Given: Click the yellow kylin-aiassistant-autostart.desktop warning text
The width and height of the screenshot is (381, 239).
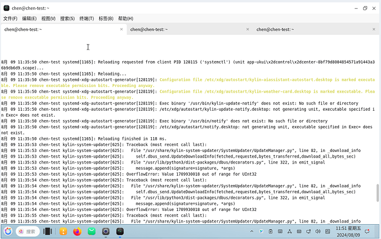Looking at the screenshot, I should coord(188,83).
